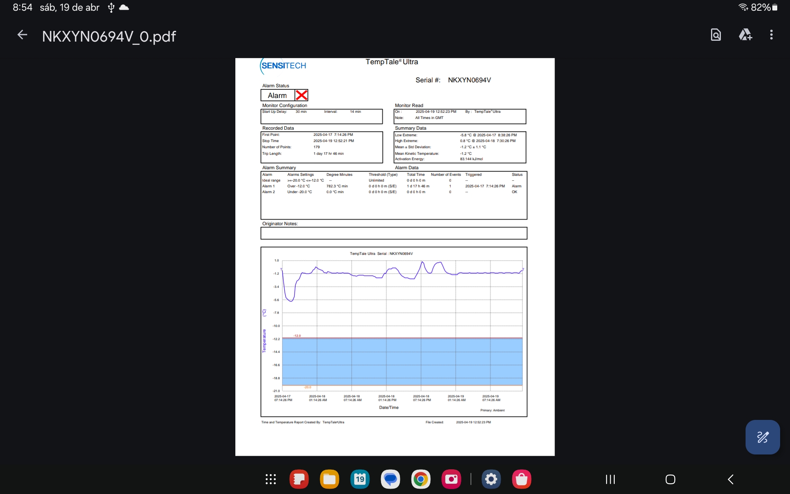Image resolution: width=790 pixels, height=494 pixels.
Task: Tap the 782.3 °C min degree minutes value
Action: tap(337, 186)
